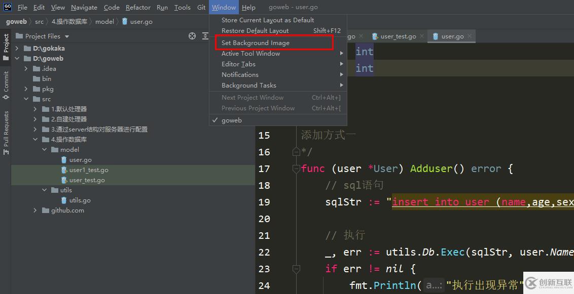
Task: Click the fold marker on line 17
Action: coord(296,169)
